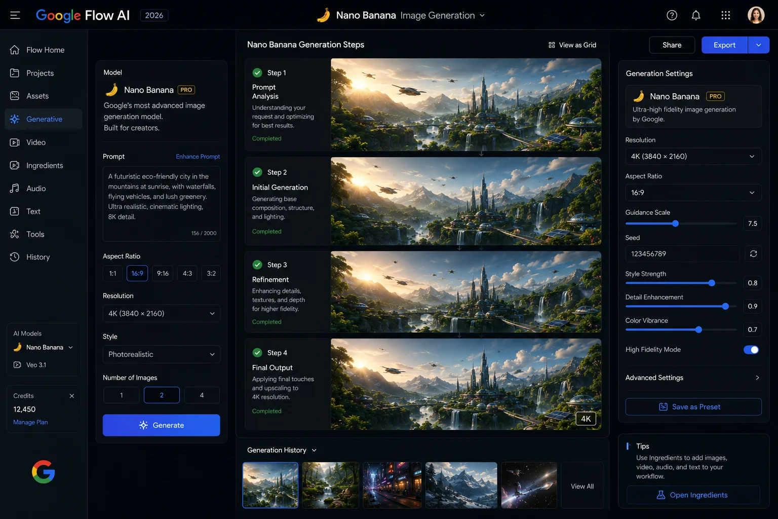The height and width of the screenshot is (519, 778).
Task: Open the Generation Settings Resolution dropdown
Action: pos(693,156)
